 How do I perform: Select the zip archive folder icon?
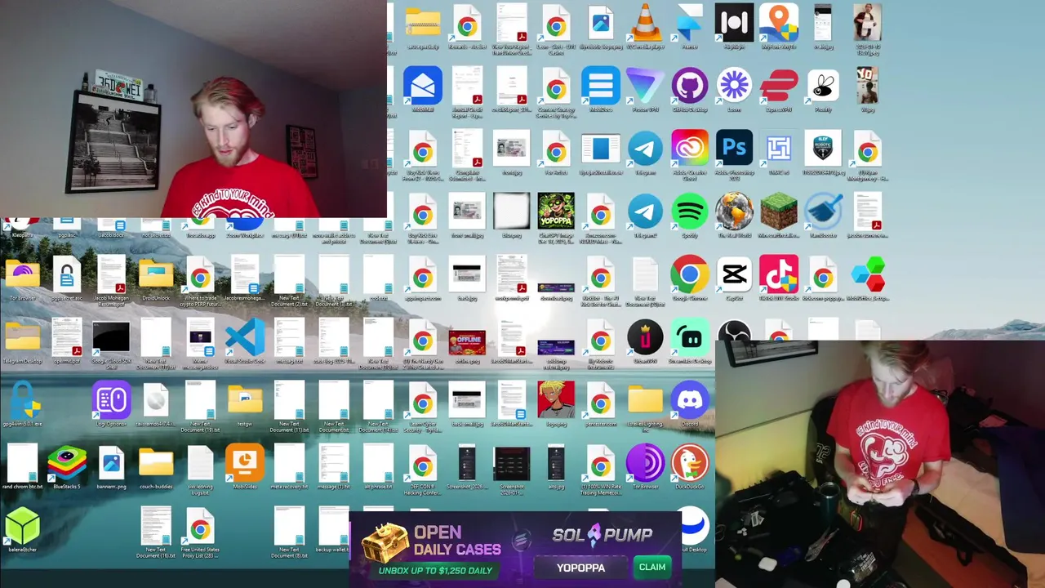(422, 23)
